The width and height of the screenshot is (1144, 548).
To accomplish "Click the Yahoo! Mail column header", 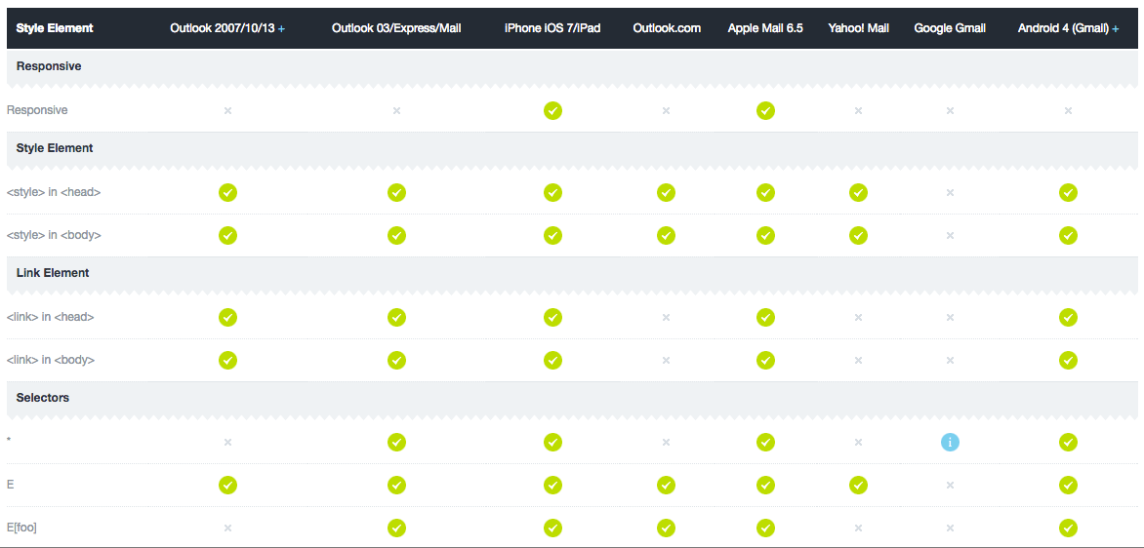I will pyautogui.click(x=859, y=28).
